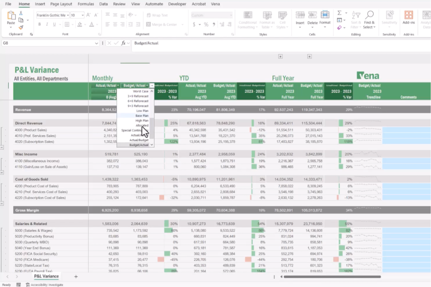Image resolution: width=431 pixels, height=287 pixels.
Task: Switch to the Insert tab
Action: coord(40,4)
